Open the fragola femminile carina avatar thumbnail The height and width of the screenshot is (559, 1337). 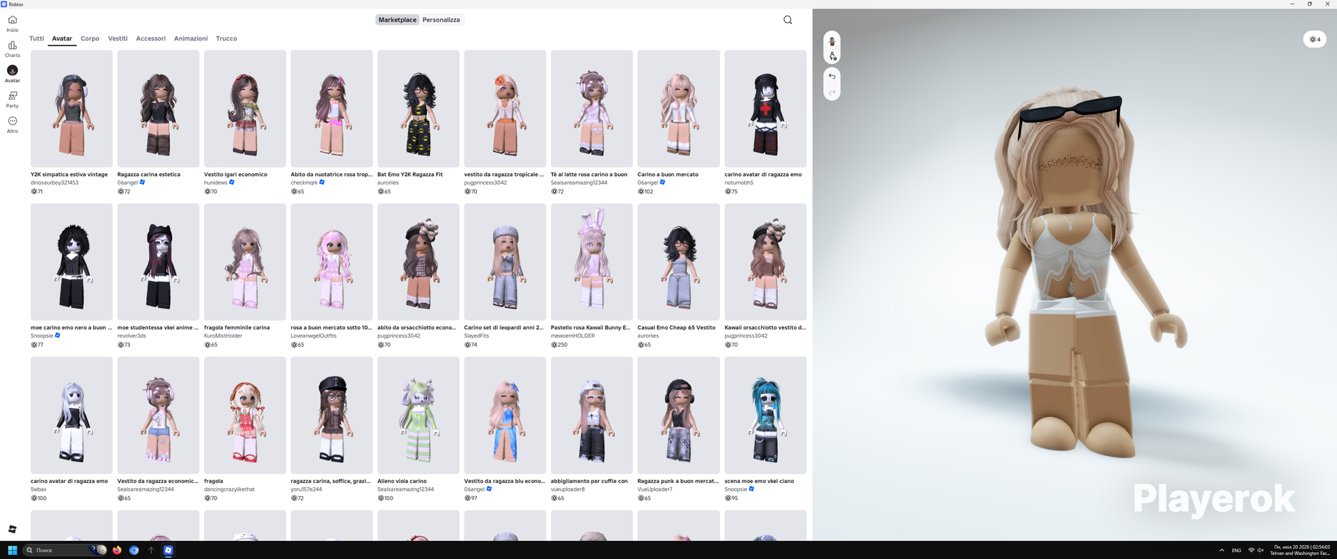coord(245,262)
